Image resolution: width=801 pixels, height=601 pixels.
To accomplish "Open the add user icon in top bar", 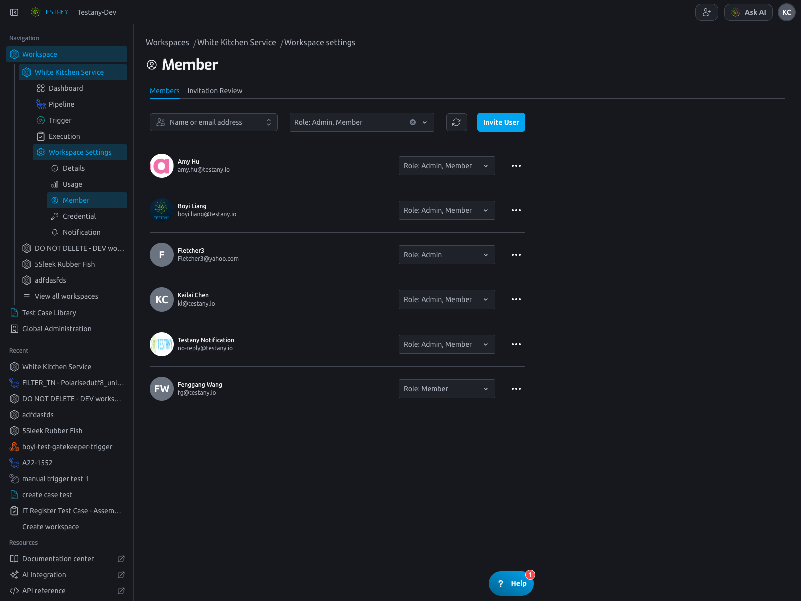I will (707, 12).
